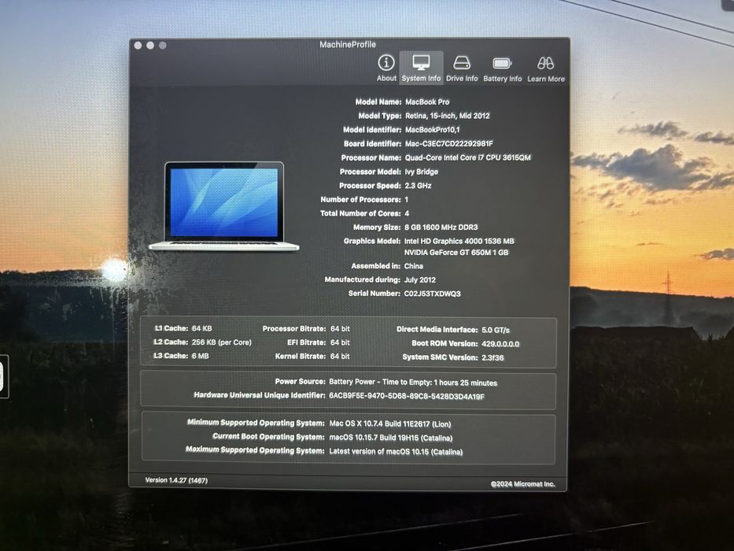Click Mac OS X 10.7.4 Build 11E2617 text
734x551 pixels.
(390, 424)
